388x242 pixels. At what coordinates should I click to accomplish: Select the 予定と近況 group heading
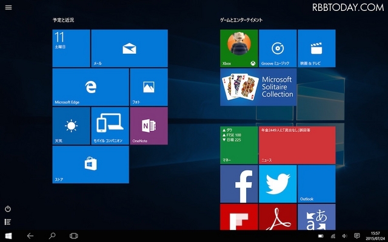tap(63, 20)
